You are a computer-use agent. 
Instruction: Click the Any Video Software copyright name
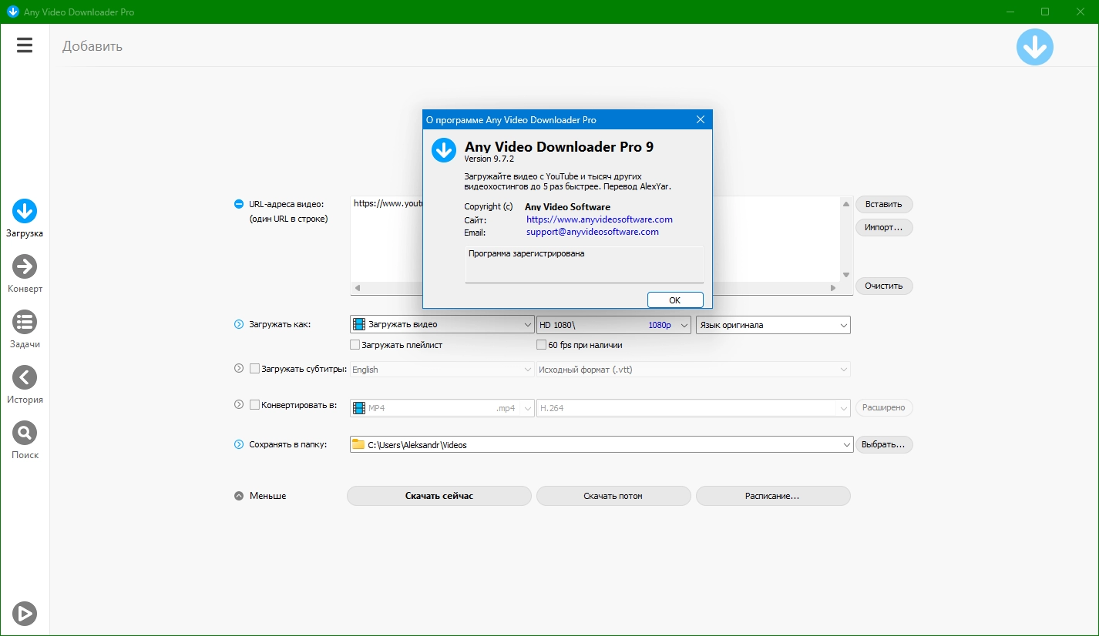(x=567, y=207)
